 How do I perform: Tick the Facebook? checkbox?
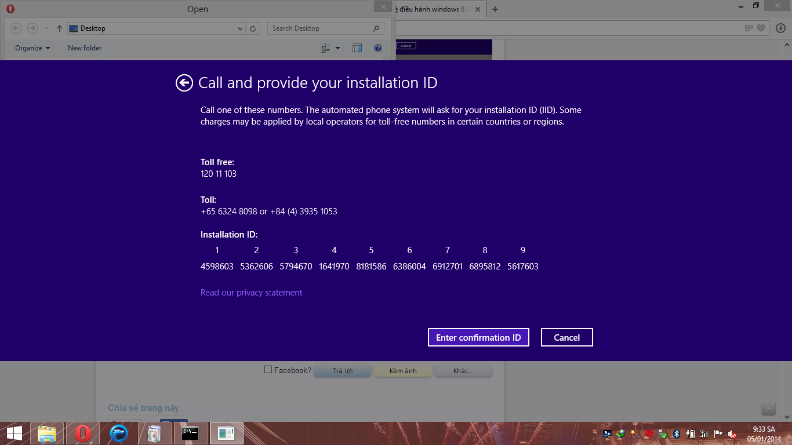268,370
